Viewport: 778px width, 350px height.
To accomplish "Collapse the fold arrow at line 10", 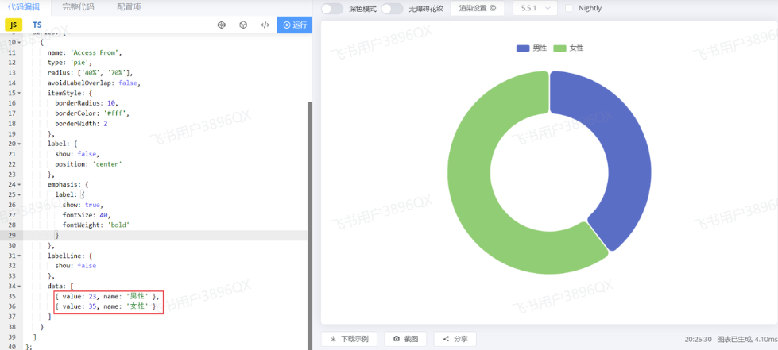I will (19, 43).
